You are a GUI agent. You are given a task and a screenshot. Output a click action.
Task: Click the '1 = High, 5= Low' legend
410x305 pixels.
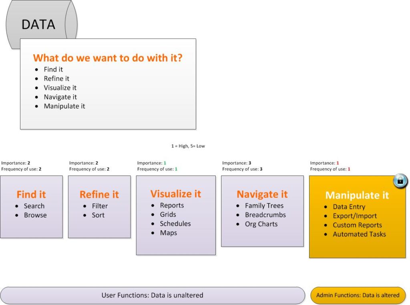(x=188, y=146)
